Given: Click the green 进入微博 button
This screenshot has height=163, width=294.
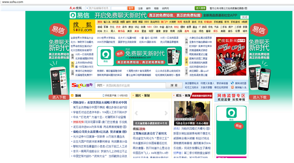Looking at the screenshot, I should [200, 8].
